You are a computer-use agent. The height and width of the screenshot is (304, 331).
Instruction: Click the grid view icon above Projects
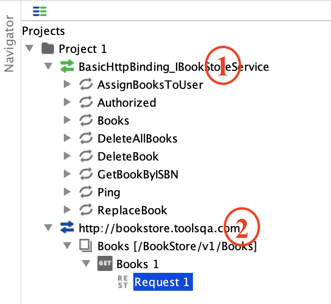tap(40, 11)
